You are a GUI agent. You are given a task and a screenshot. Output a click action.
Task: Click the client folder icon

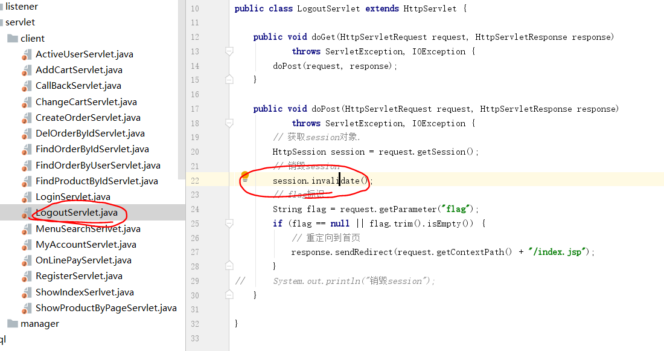(x=13, y=38)
